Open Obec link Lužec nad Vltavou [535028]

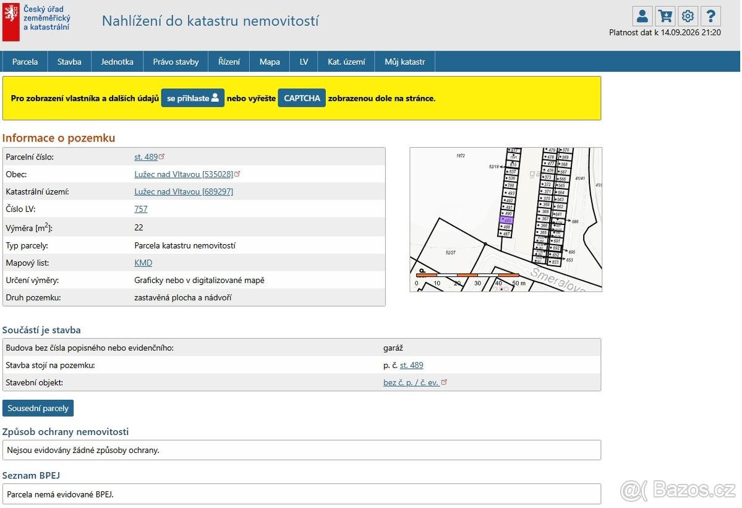click(x=184, y=174)
